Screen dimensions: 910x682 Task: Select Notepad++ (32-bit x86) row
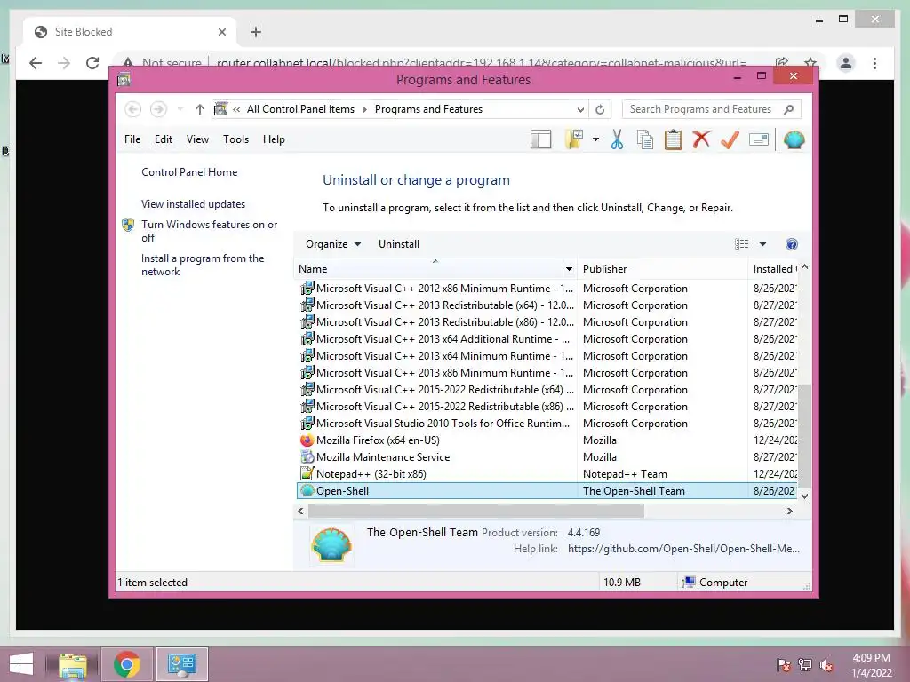547,474
